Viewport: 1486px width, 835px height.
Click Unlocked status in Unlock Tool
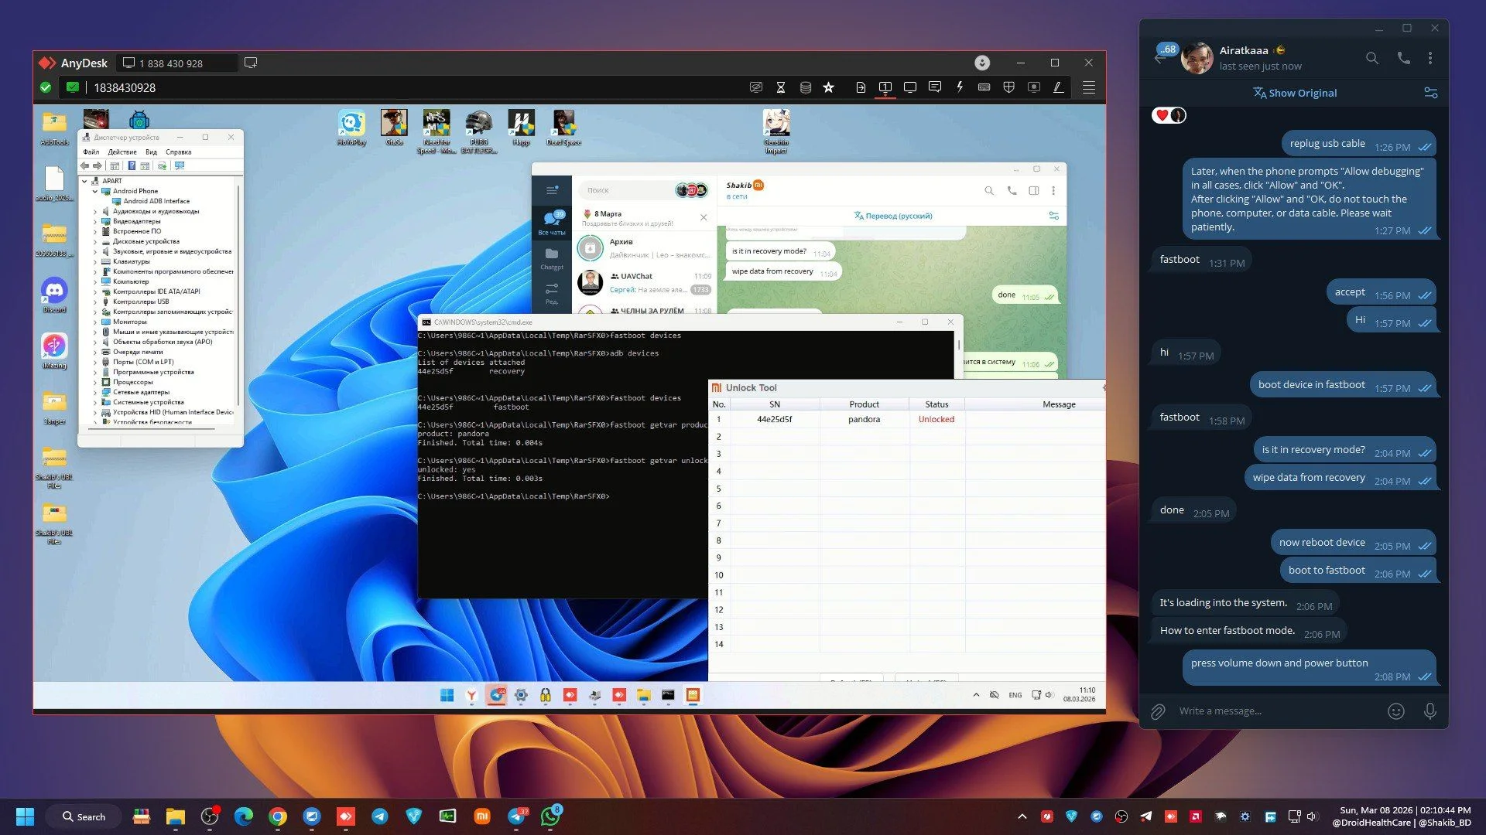click(x=936, y=420)
